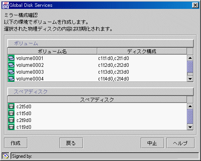Click the down arrow of spare disk scrollbar
Viewport: 201px width, 161px height.
[190, 127]
